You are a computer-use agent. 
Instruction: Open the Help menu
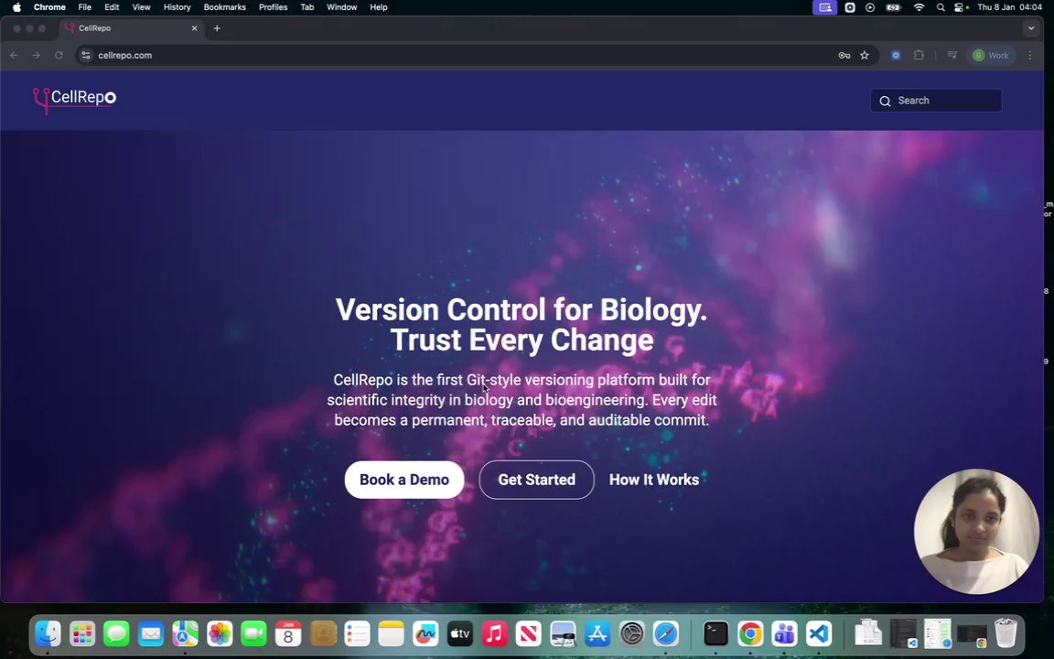pos(379,7)
